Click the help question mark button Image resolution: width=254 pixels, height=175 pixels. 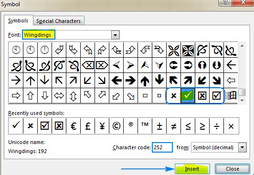[225, 3]
